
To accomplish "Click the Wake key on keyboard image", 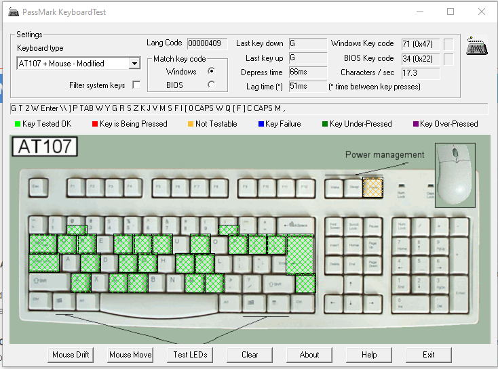I will [x=334, y=188].
